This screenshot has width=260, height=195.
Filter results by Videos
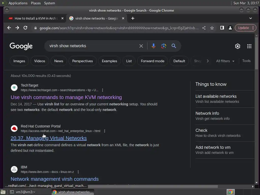tap(40, 61)
